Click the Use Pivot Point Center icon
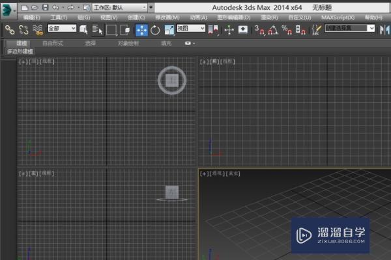Screen dimensions: 391x260 point(212,30)
